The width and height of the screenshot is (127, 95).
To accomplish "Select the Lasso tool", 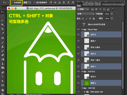I will pyautogui.click(x=3, y=20).
